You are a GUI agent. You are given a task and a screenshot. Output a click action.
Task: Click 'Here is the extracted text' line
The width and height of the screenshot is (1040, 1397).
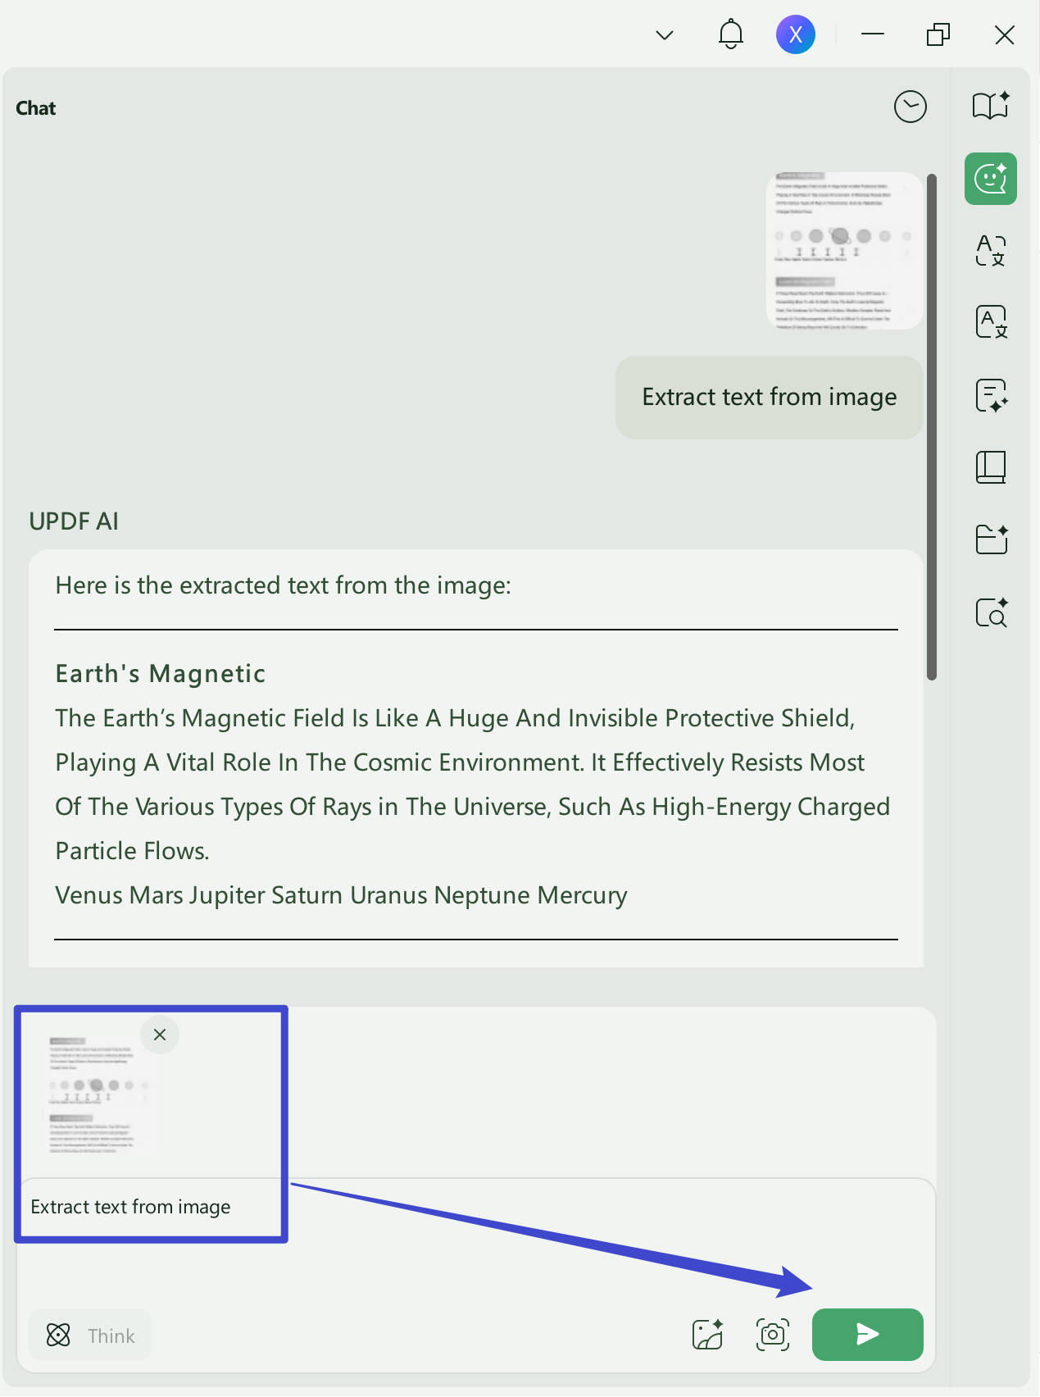pos(283,585)
